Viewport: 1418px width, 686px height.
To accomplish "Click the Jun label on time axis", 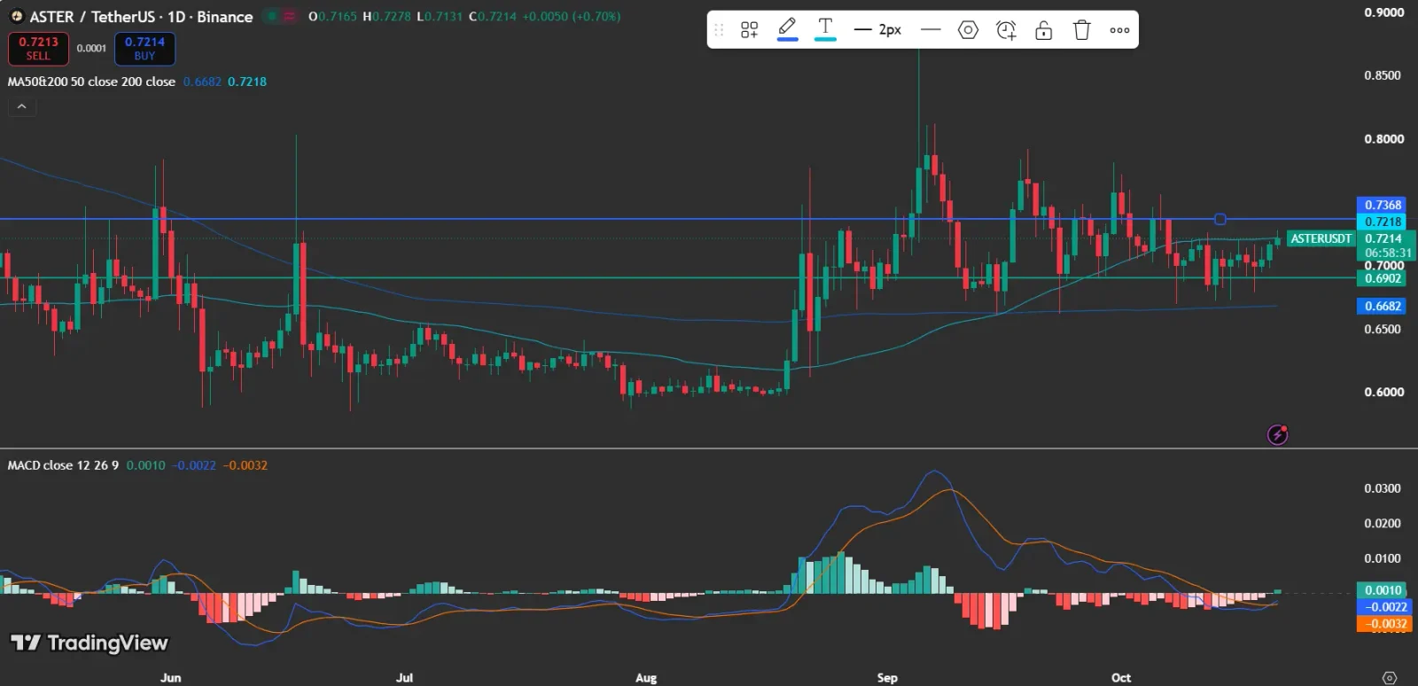I will (170, 677).
